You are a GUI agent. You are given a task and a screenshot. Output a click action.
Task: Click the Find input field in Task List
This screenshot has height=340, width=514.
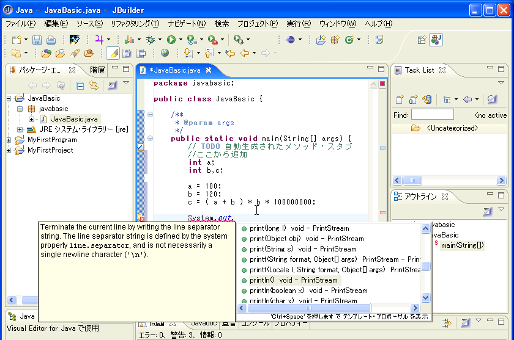(432, 115)
